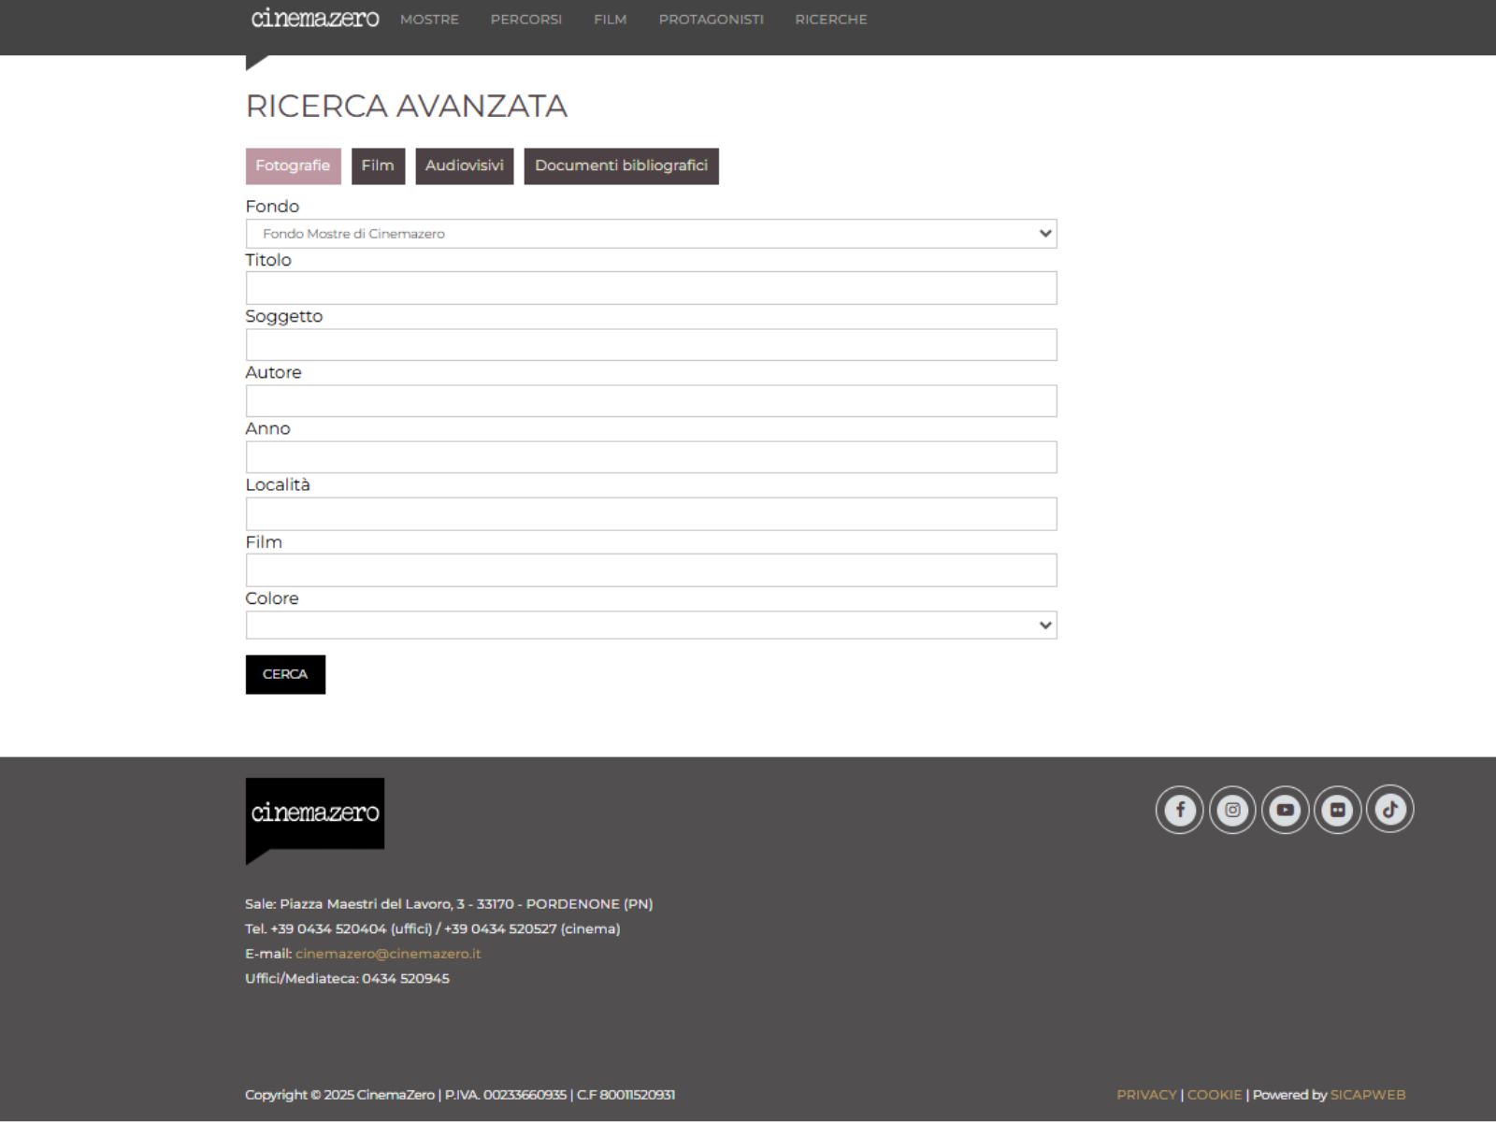Viewport: 1496px width, 1122px height.
Task: Open the Colore dropdown
Action: point(651,626)
